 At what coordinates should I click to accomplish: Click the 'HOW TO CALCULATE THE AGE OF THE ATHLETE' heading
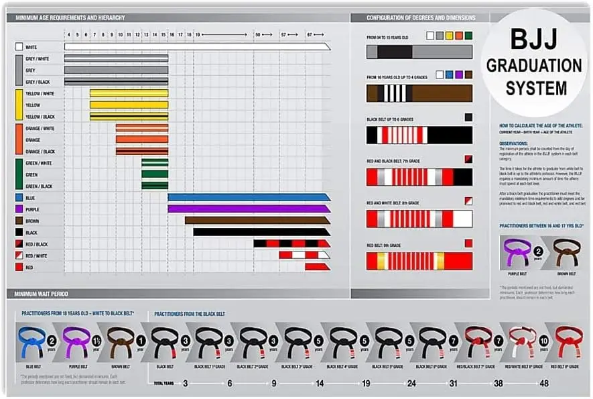541,125
